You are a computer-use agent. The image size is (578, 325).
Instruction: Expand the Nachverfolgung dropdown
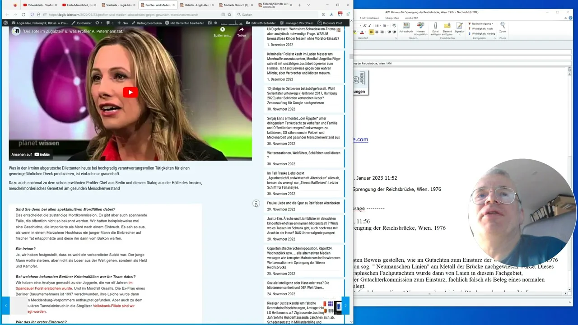(482, 23)
